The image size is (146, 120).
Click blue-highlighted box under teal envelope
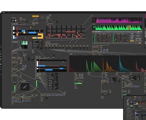[x=135, y=86]
